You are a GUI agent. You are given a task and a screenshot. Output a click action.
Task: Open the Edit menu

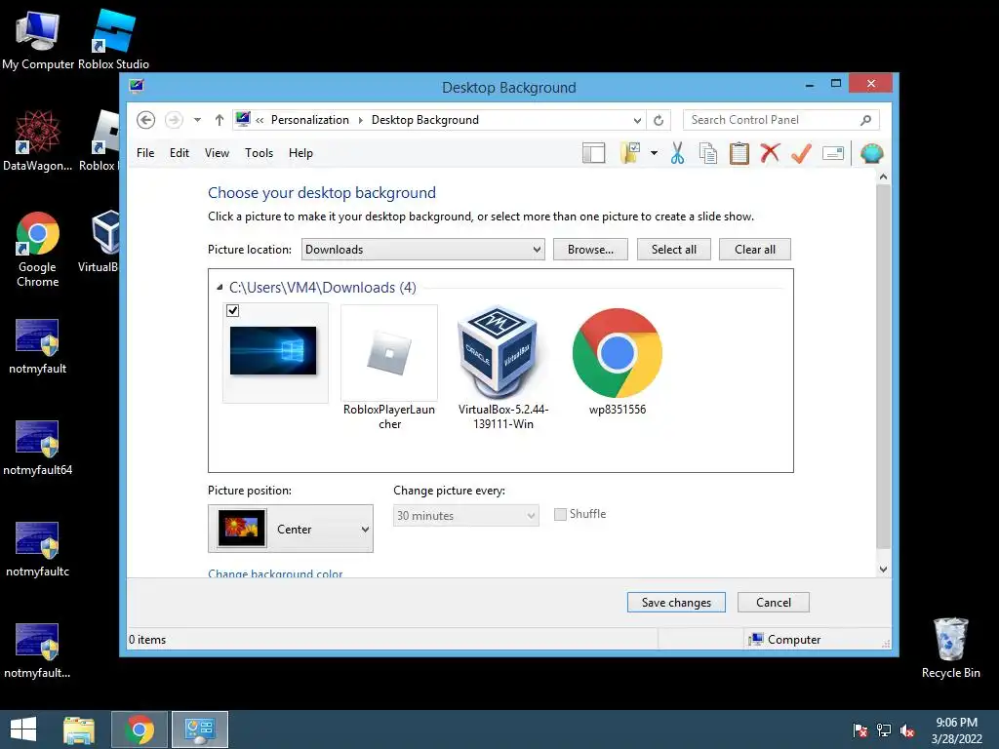[x=180, y=153]
